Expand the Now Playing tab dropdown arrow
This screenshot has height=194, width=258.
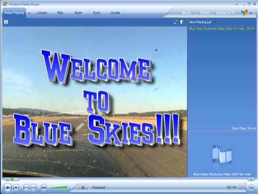29,13
